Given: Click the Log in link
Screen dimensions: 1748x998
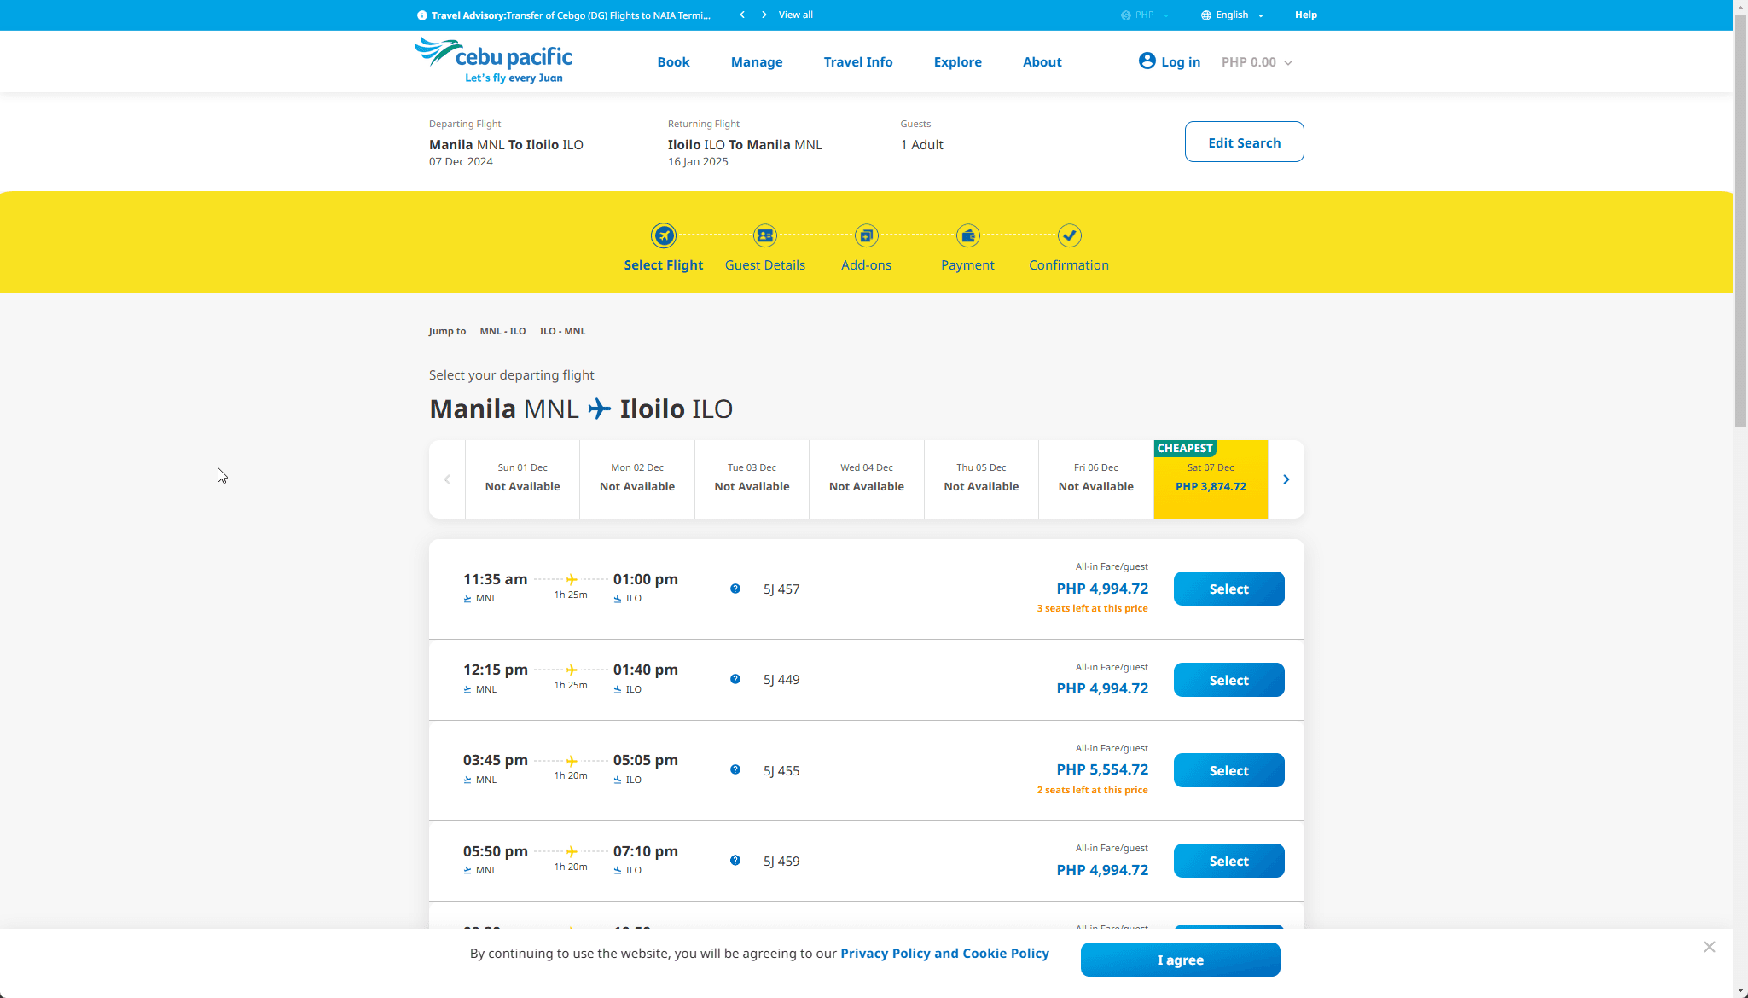Looking at the screenshot, I should [1181, 61].
